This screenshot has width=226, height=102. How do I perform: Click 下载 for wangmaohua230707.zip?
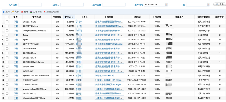point(16,89)
